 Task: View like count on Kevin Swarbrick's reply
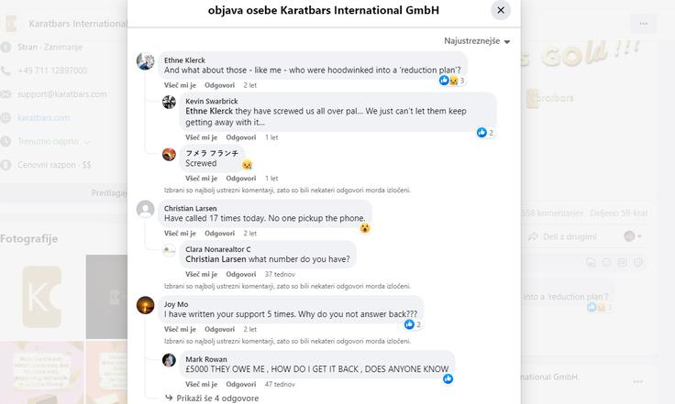tap(485, 133)
